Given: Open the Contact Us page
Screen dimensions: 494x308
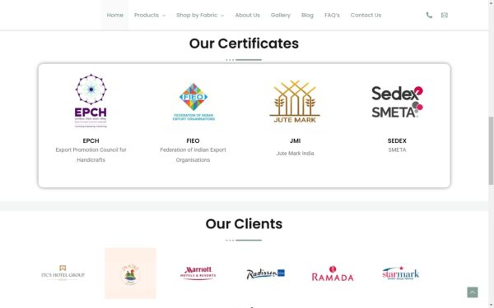Looking at the screenshot, I should point(366,15).
